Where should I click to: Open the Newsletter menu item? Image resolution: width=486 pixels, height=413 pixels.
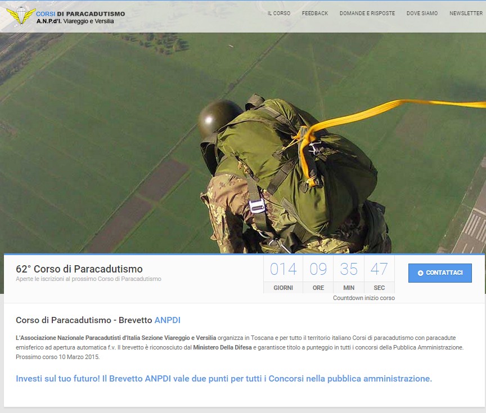tap(466, 13)
